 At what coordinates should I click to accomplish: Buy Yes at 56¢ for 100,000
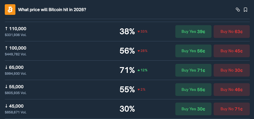tap(193, 51)
